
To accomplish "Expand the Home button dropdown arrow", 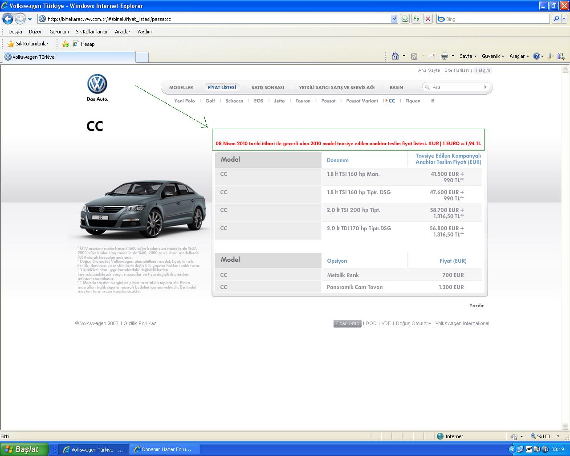I will [x=404, y=56].
